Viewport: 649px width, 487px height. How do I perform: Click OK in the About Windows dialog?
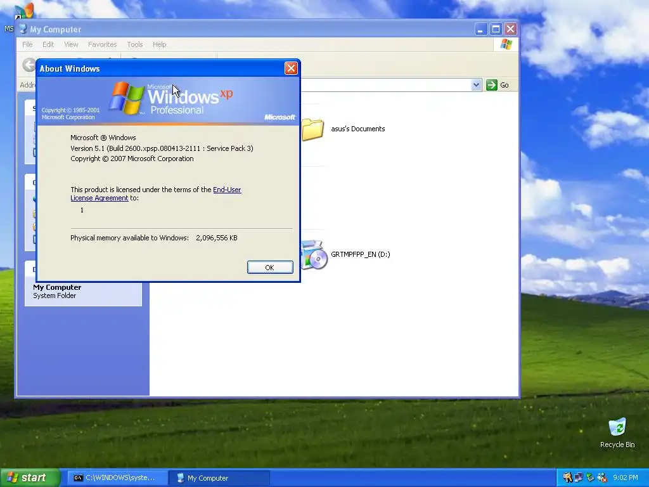[x=270, y=268]
